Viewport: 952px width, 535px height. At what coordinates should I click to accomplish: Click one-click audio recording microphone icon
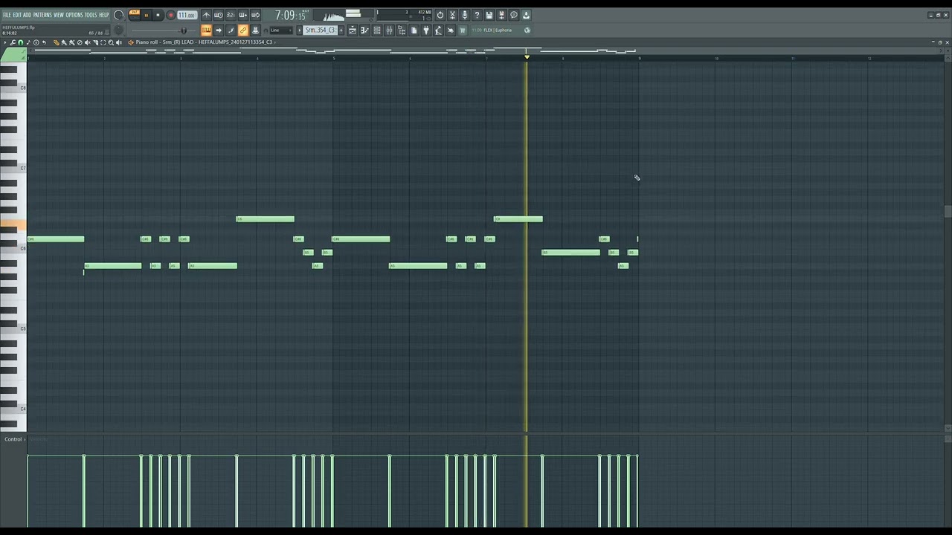[x=465, y=16]
